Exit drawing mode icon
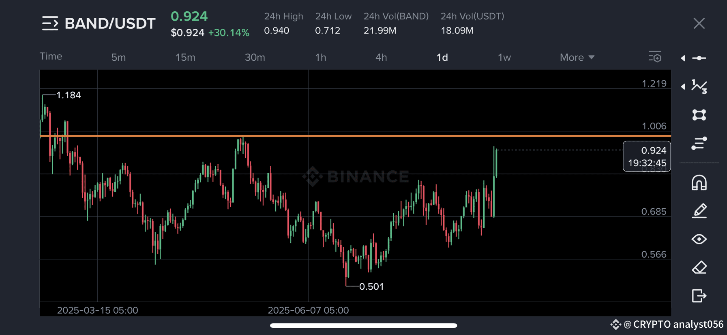Viewport: 727px width, 335px height. point(699,296)
